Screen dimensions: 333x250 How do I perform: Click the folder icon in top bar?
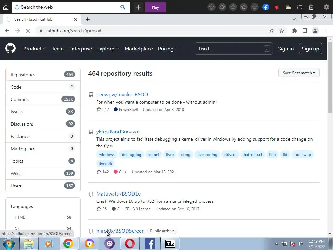300,7
